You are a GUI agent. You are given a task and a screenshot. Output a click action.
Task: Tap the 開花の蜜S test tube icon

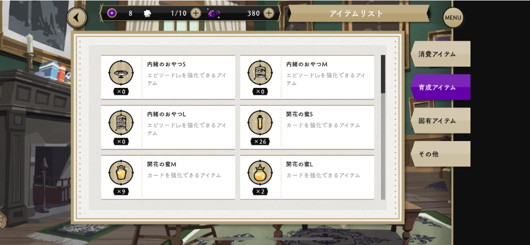260,122
